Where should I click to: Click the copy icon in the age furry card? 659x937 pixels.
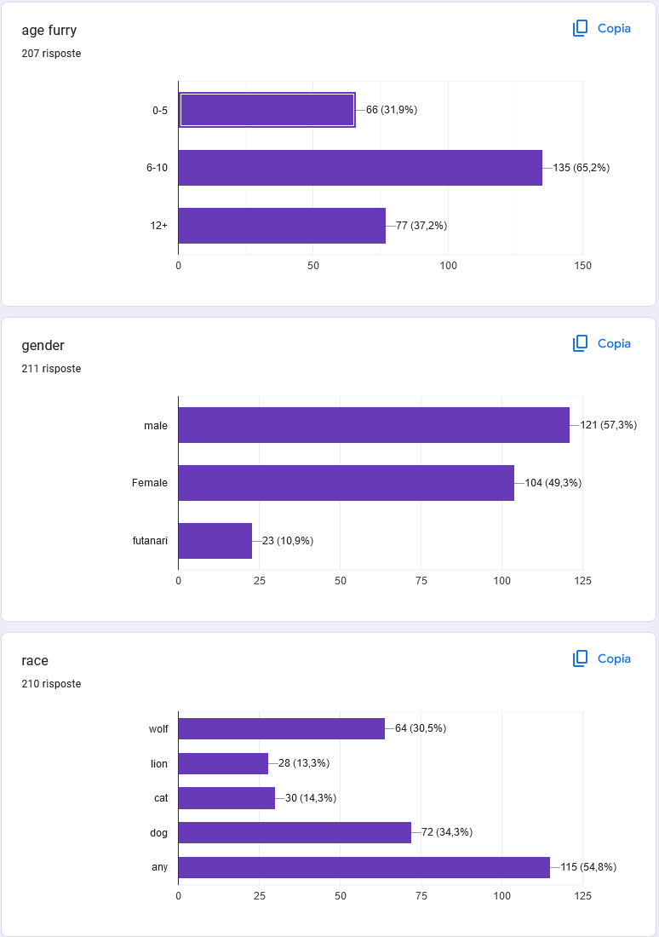581,28
